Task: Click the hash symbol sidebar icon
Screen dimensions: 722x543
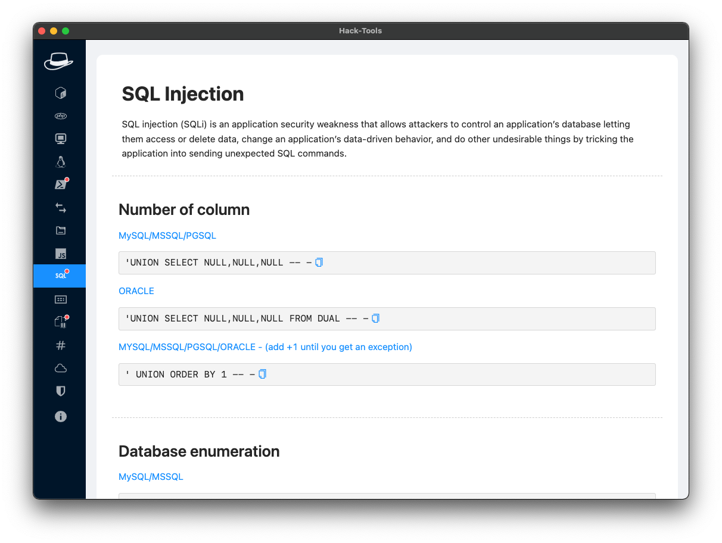Action: tap(60, 345)
